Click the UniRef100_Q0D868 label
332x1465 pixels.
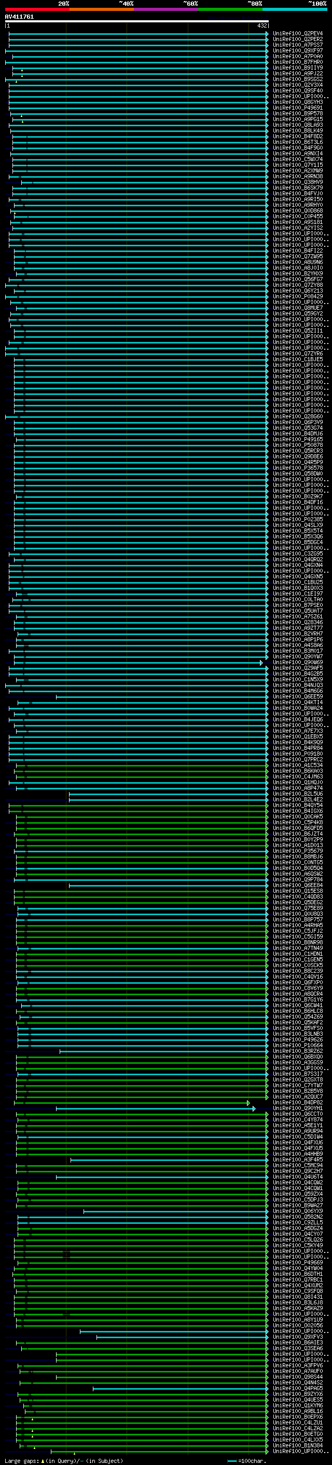click(x=297, y=211)
